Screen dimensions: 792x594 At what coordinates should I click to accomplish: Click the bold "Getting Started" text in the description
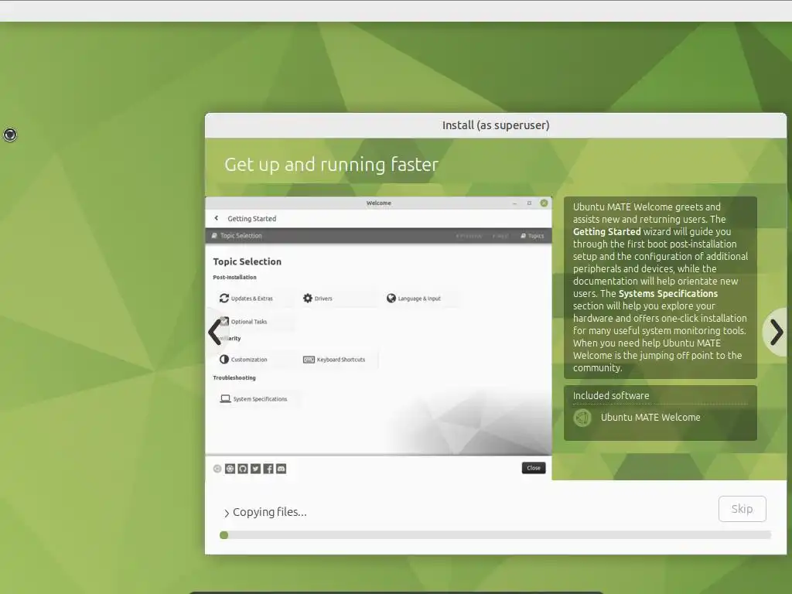[x=606, y=232]
